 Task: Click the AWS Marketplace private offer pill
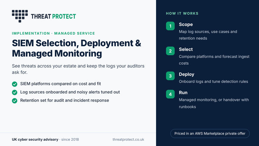coord(210,133)
